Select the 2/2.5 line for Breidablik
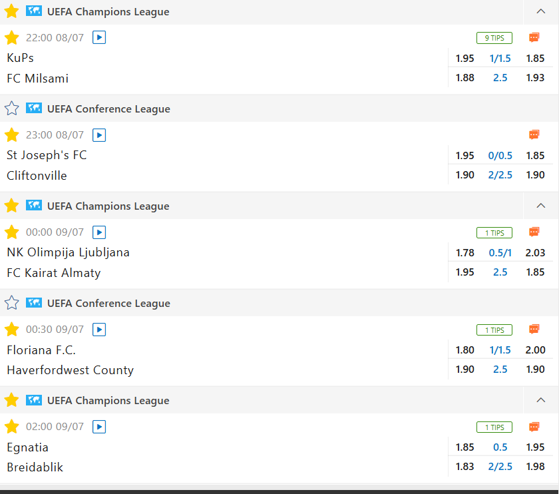The image size is (559, 494). [x=500, y=467]
